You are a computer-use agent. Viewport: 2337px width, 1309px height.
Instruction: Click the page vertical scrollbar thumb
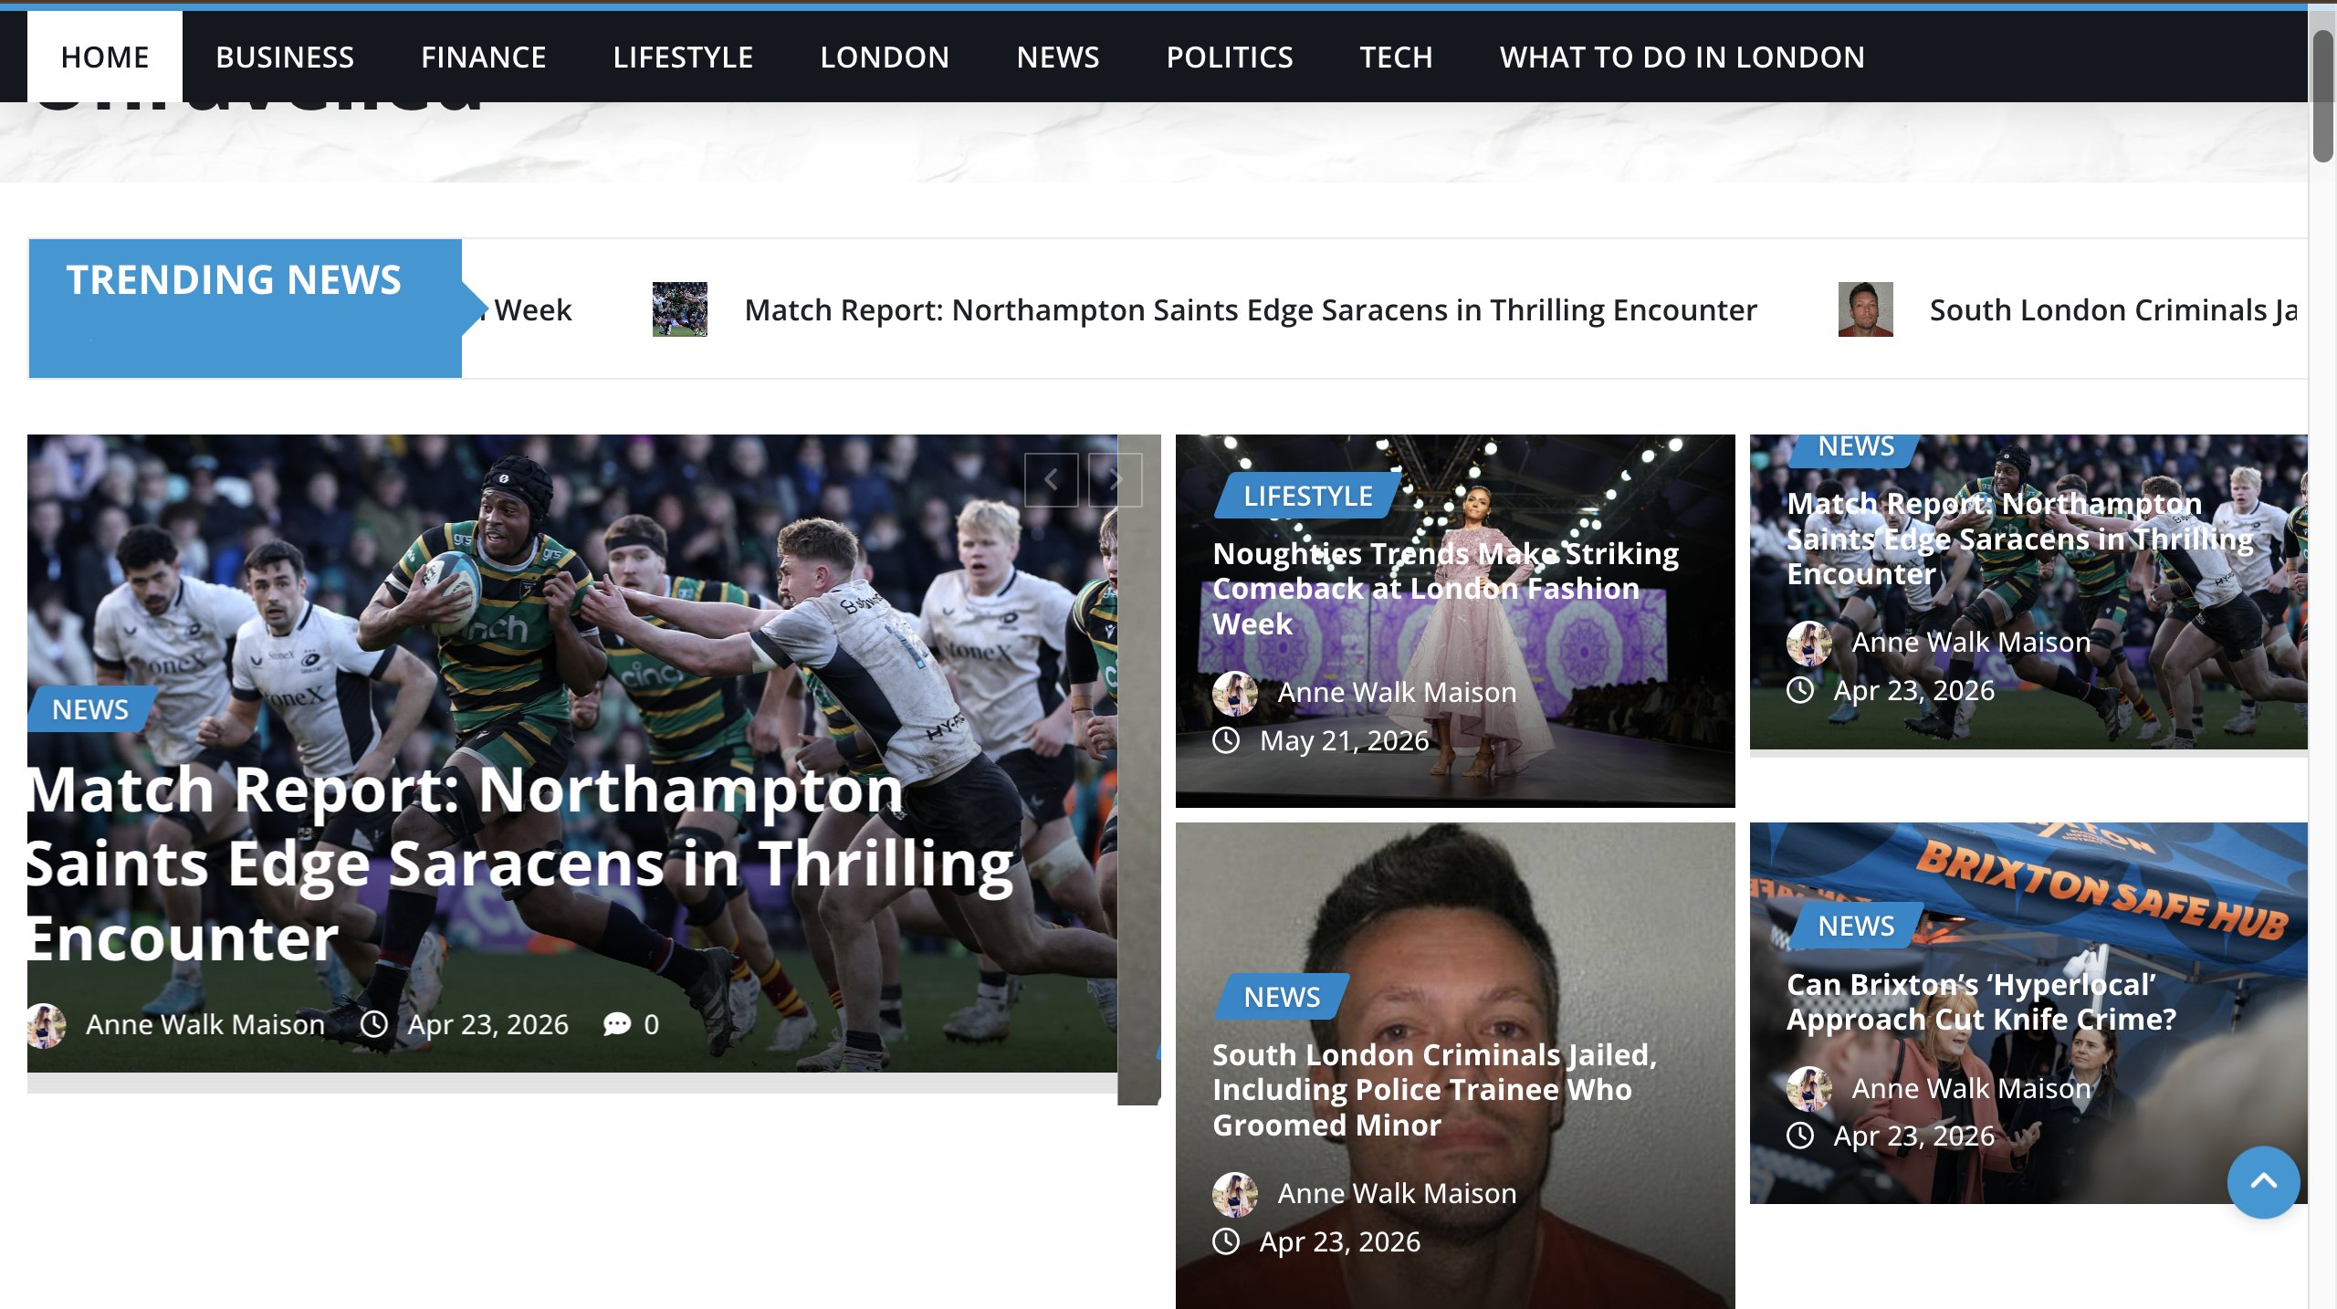point(2323,96)
